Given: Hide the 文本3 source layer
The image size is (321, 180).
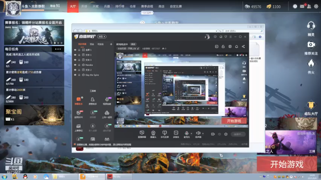Looking at the screenshot, I should click(x=75, y=60).
